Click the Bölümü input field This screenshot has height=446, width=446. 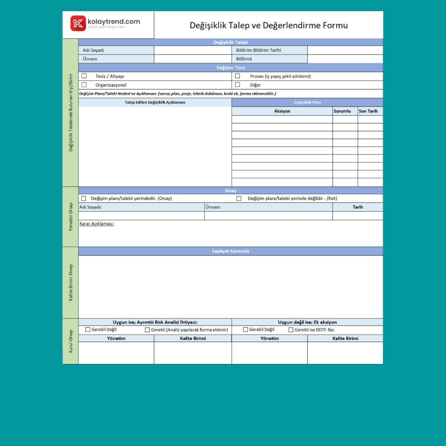coord(346,58)
